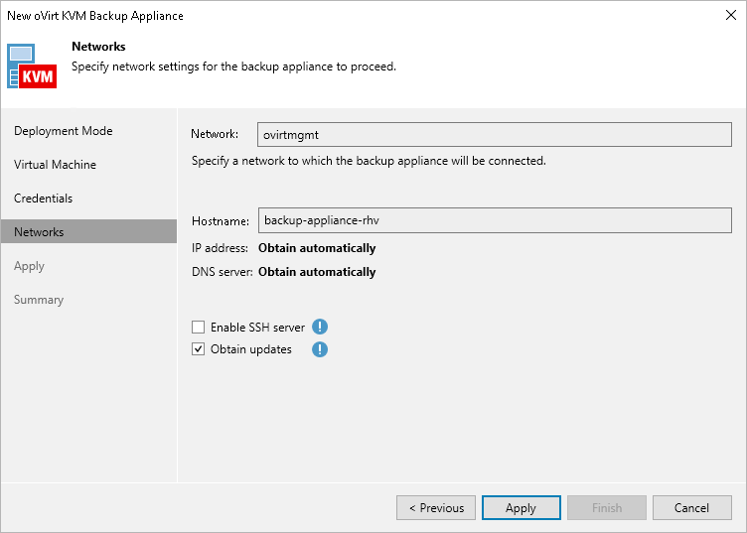Enable SSH server checkbox
This screenshot has width=747, height=533.
[x=199, y=327]
